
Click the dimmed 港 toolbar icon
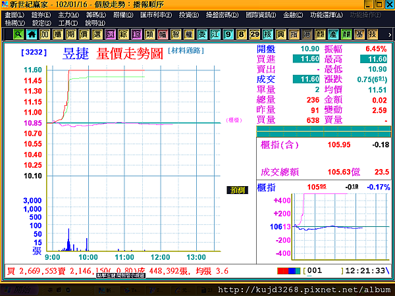(307, 34)
